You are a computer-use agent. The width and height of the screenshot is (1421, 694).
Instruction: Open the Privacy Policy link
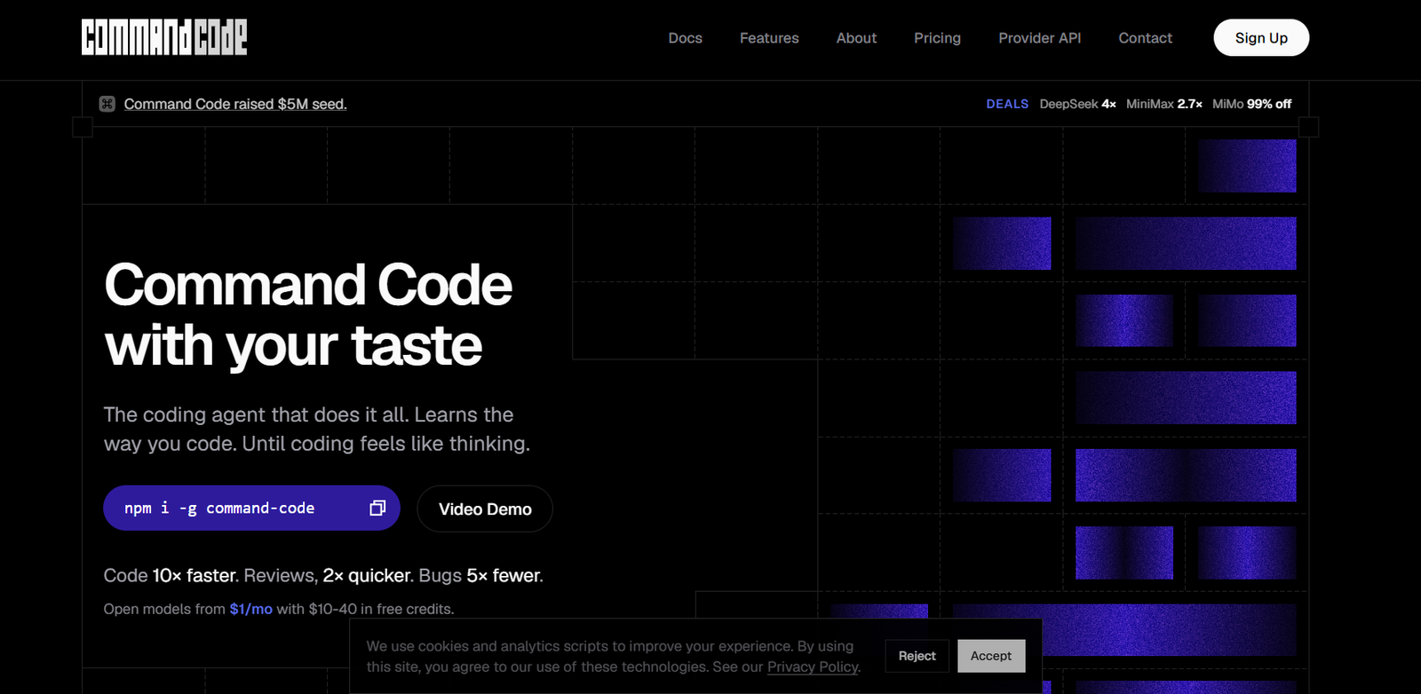(x=813, y=666)
